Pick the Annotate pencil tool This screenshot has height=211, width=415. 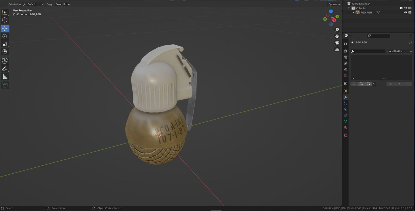point(5,69)
